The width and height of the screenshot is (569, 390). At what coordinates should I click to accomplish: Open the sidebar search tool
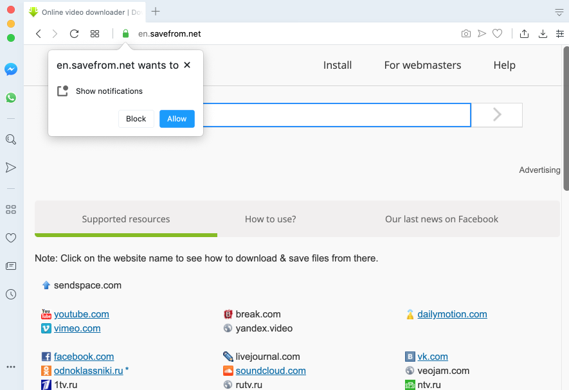10,139
